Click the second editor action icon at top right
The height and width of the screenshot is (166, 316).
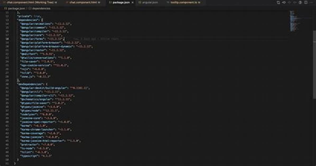tap(284, 2)
